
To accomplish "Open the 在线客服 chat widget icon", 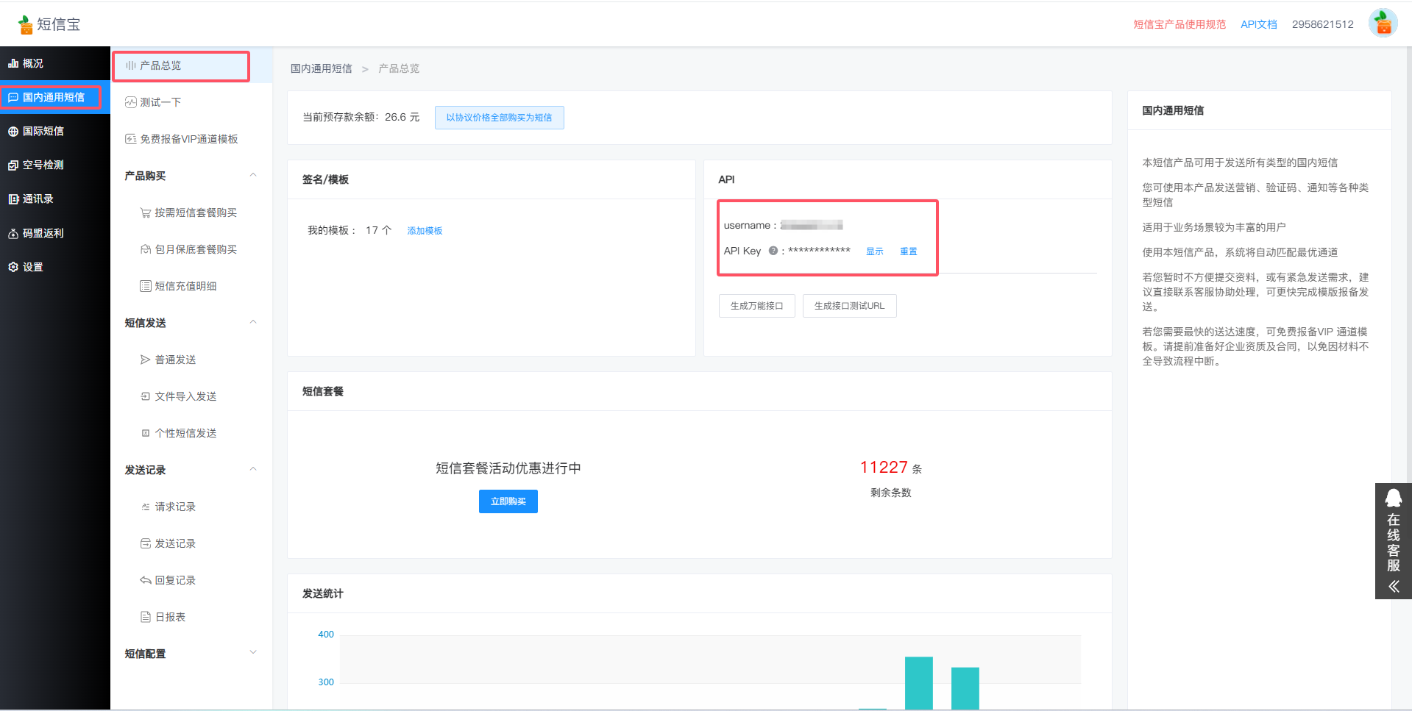I will [x=1393, y=499].
